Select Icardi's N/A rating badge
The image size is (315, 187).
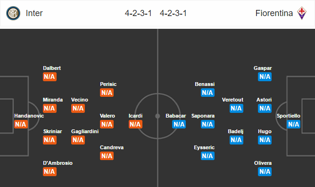coord(135,124)
